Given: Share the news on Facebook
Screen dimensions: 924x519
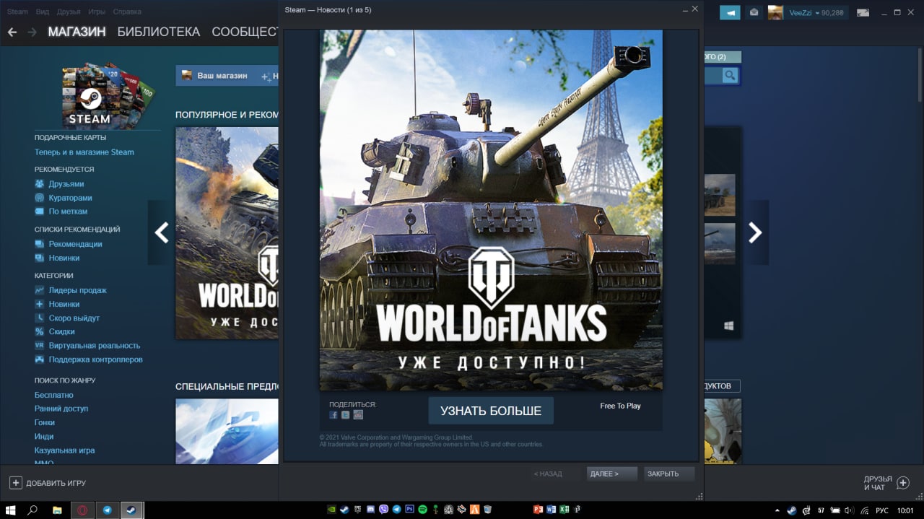Looking at the screenshot, I should coord(334,415).
